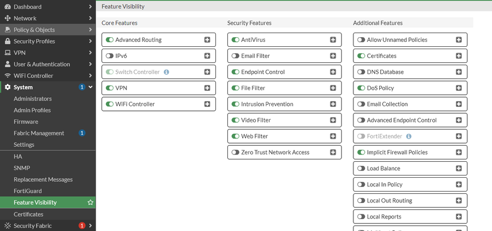Screen dimensions: 492x231
Task: Click the info icon next to Switch Controller
Action: point(166,72)
